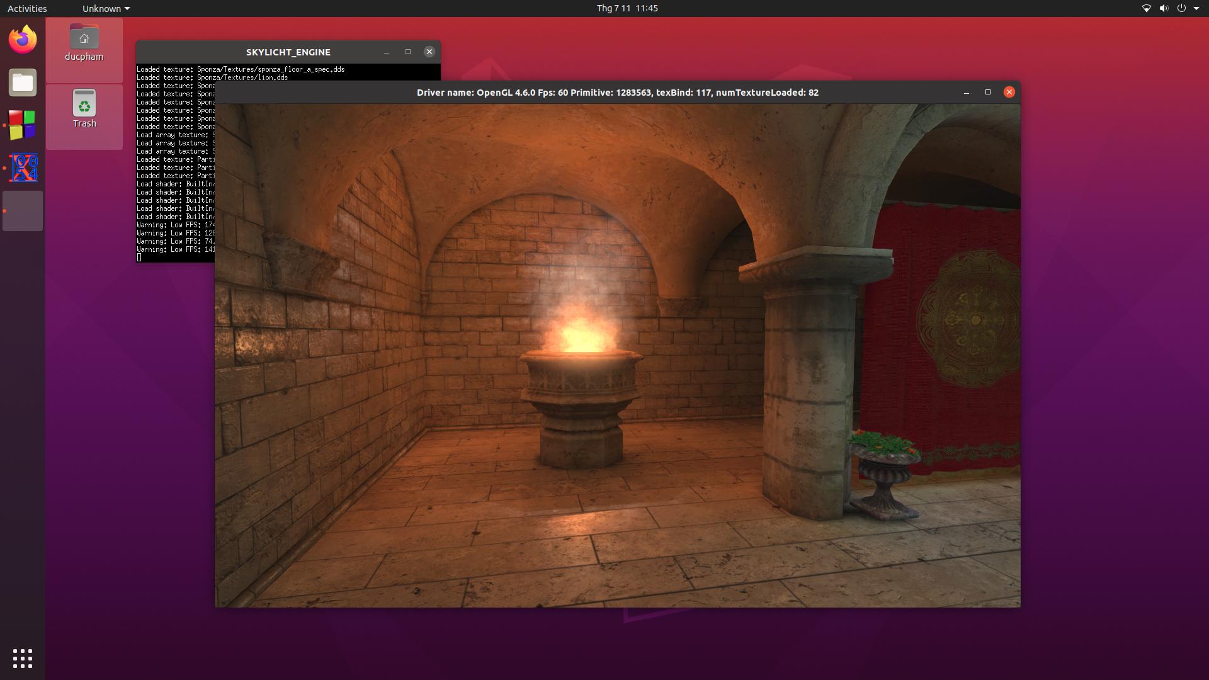Image resolution: width=1209 pixels, height=680 pixels.
Task: Open the Files manager dock icon
Action: [23, 82]
